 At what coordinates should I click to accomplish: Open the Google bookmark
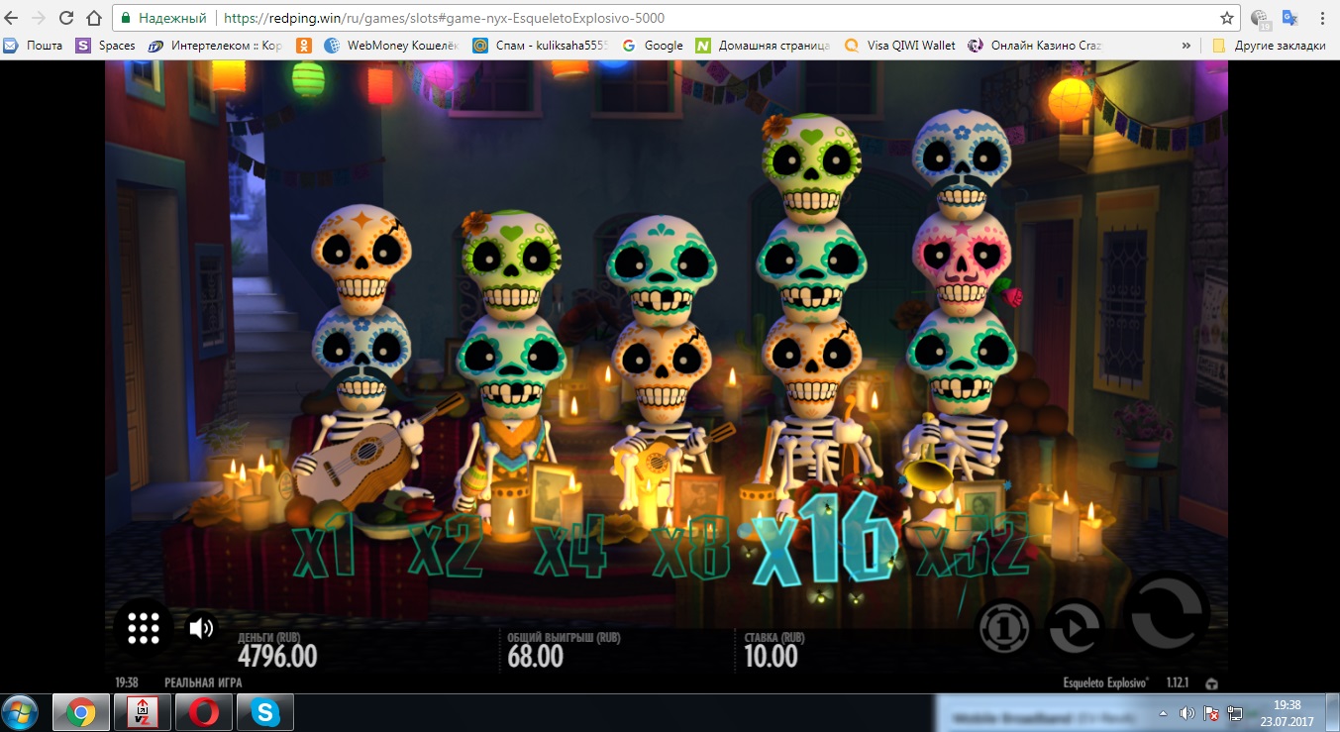[x=653, y=46]
